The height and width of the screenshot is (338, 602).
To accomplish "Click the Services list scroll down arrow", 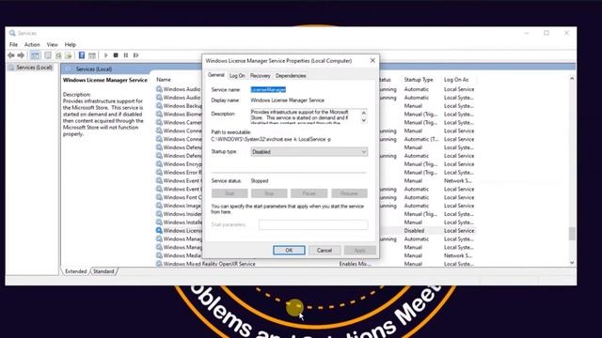I will pyautogui.click(x=572, y=263).
